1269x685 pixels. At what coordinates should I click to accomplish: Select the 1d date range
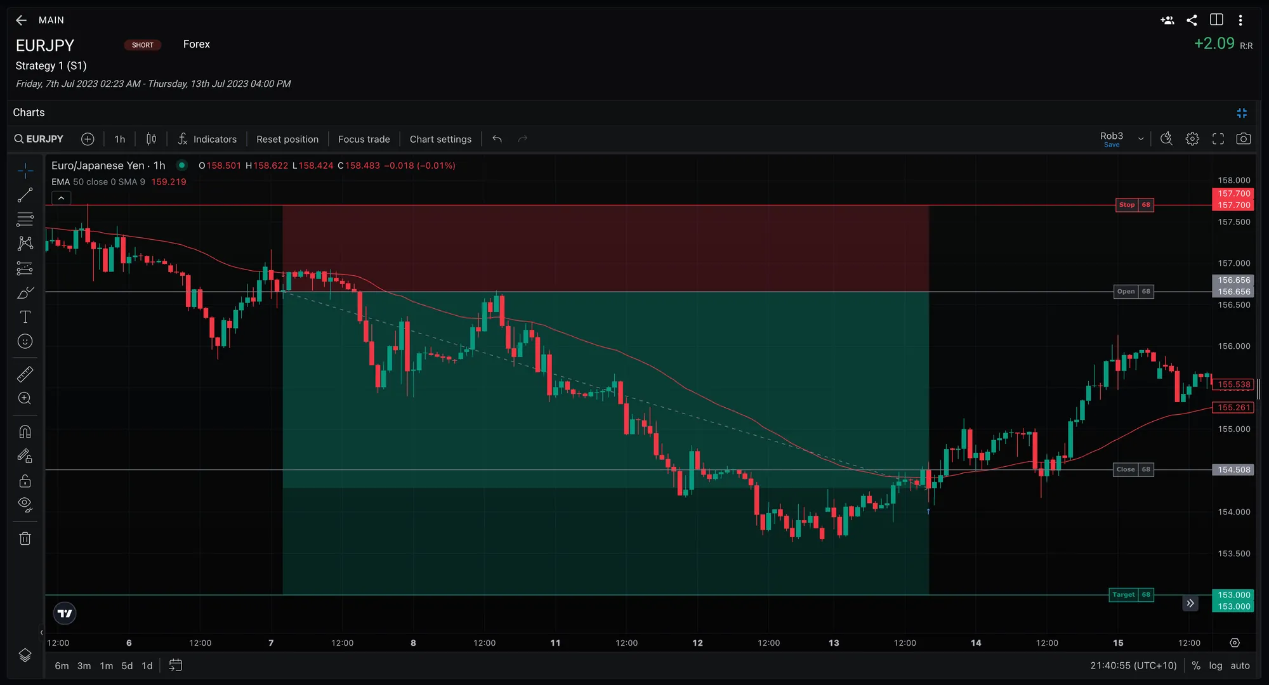pyautogui.click(x=147, y=665)
